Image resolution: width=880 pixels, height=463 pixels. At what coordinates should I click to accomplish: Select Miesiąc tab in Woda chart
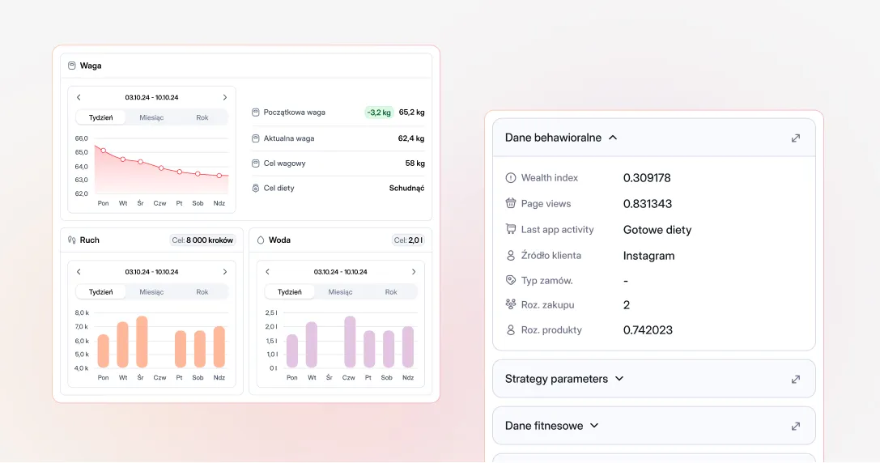click(x=340, y=292)
